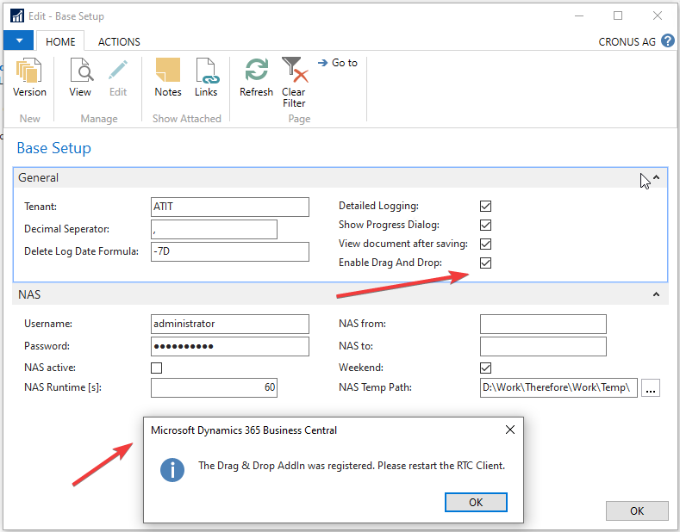Collapse the NAS section chevron
The width and height of the screenshot is (680, 532).
(657, 294)
